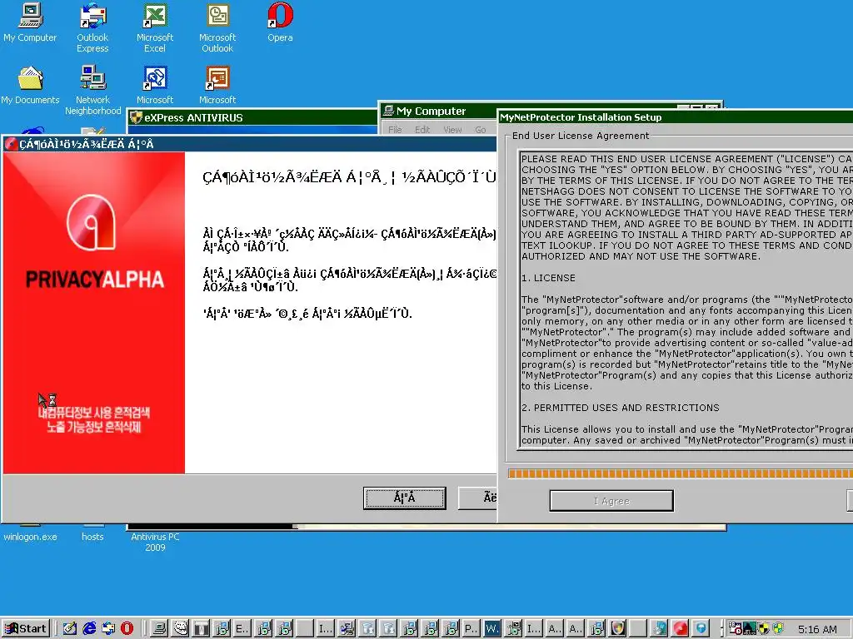Select the winlogon.exe desktop label

click(x=30, y=537)
